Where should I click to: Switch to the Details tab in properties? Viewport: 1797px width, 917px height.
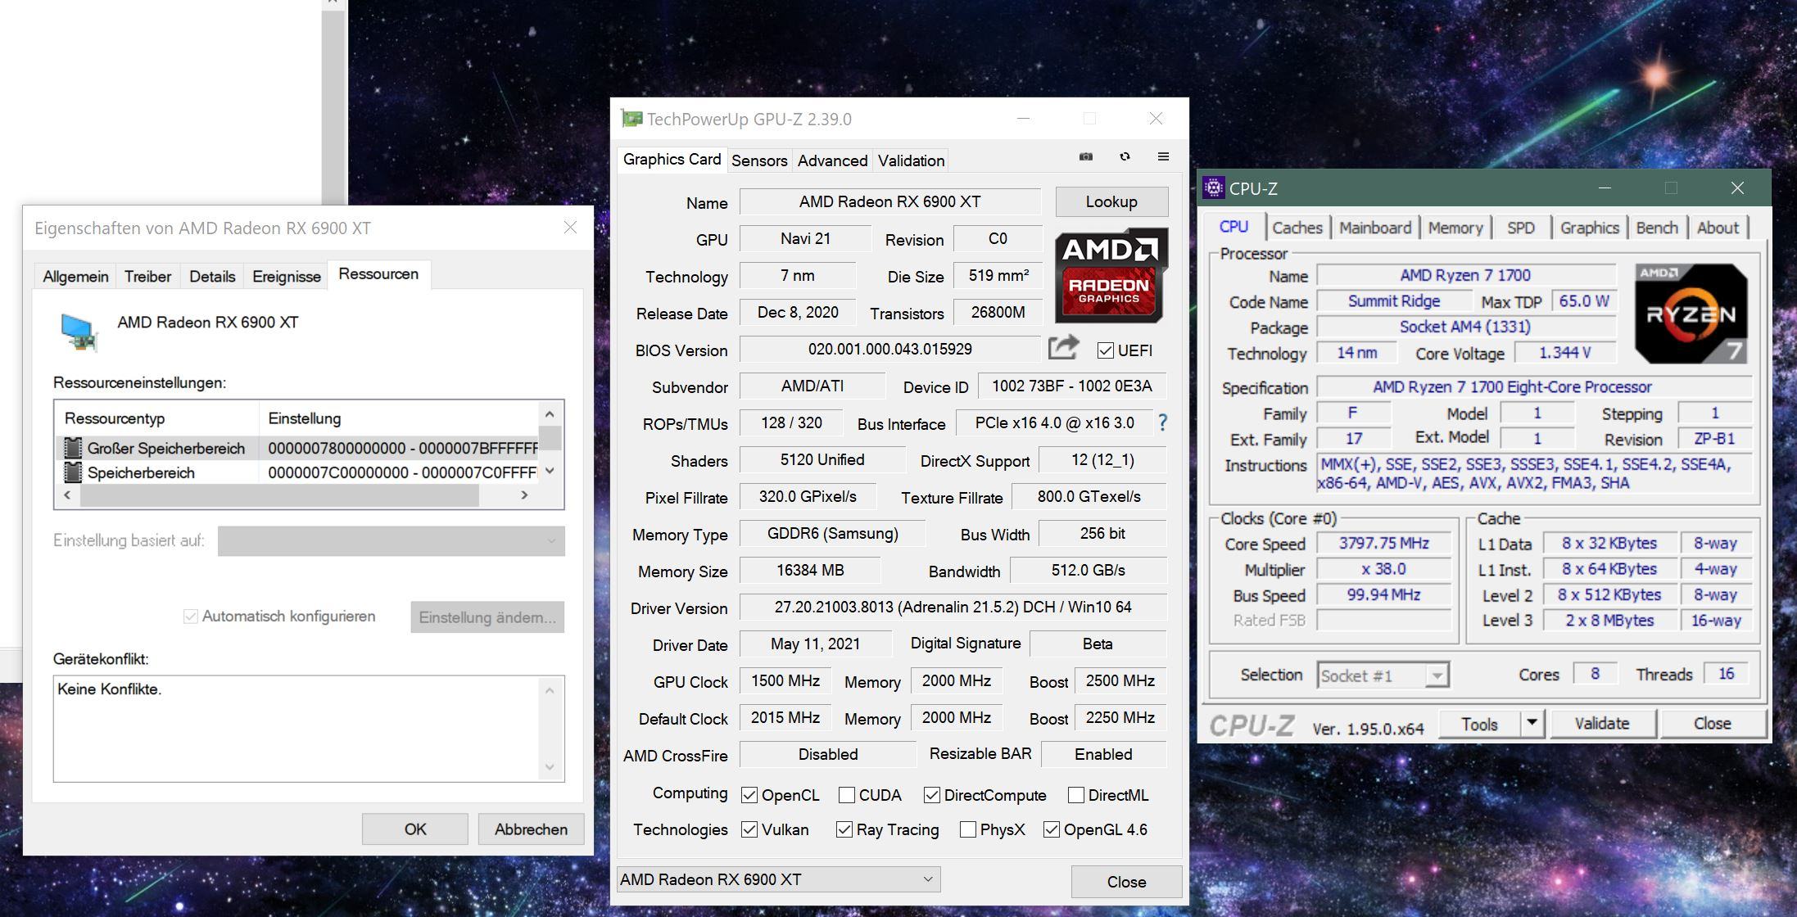tap(212, 277)
